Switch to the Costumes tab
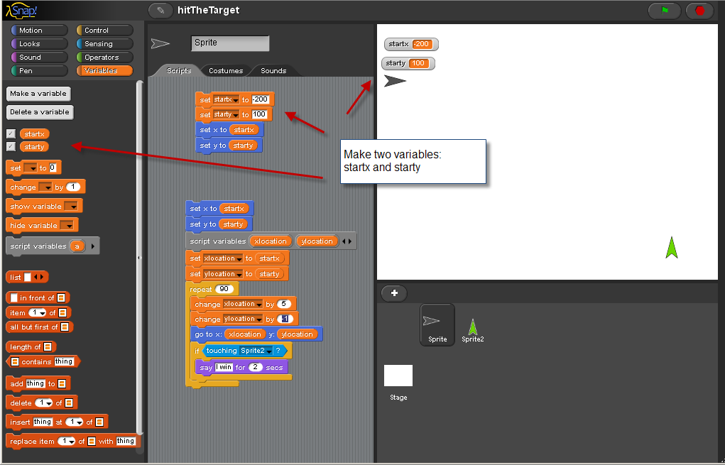The height and width of the screenshot is (465, 725). [226, 70]
